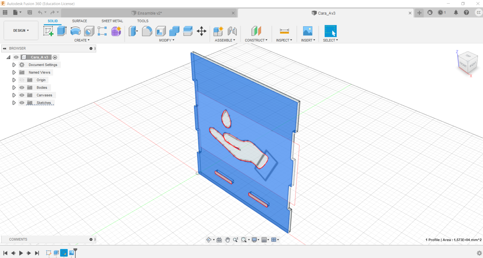
Task: Add a new design tab
Action: [x=419, y=13]
